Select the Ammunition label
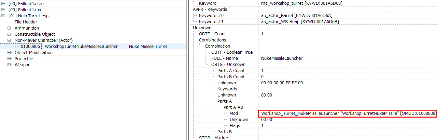Screen dimensions: 438x140 (27, 28)
